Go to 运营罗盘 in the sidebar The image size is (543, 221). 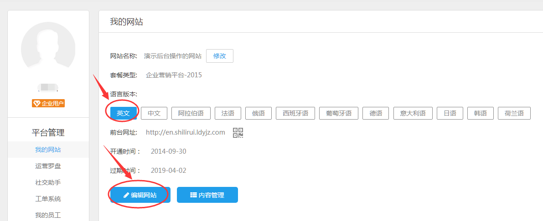48,166
